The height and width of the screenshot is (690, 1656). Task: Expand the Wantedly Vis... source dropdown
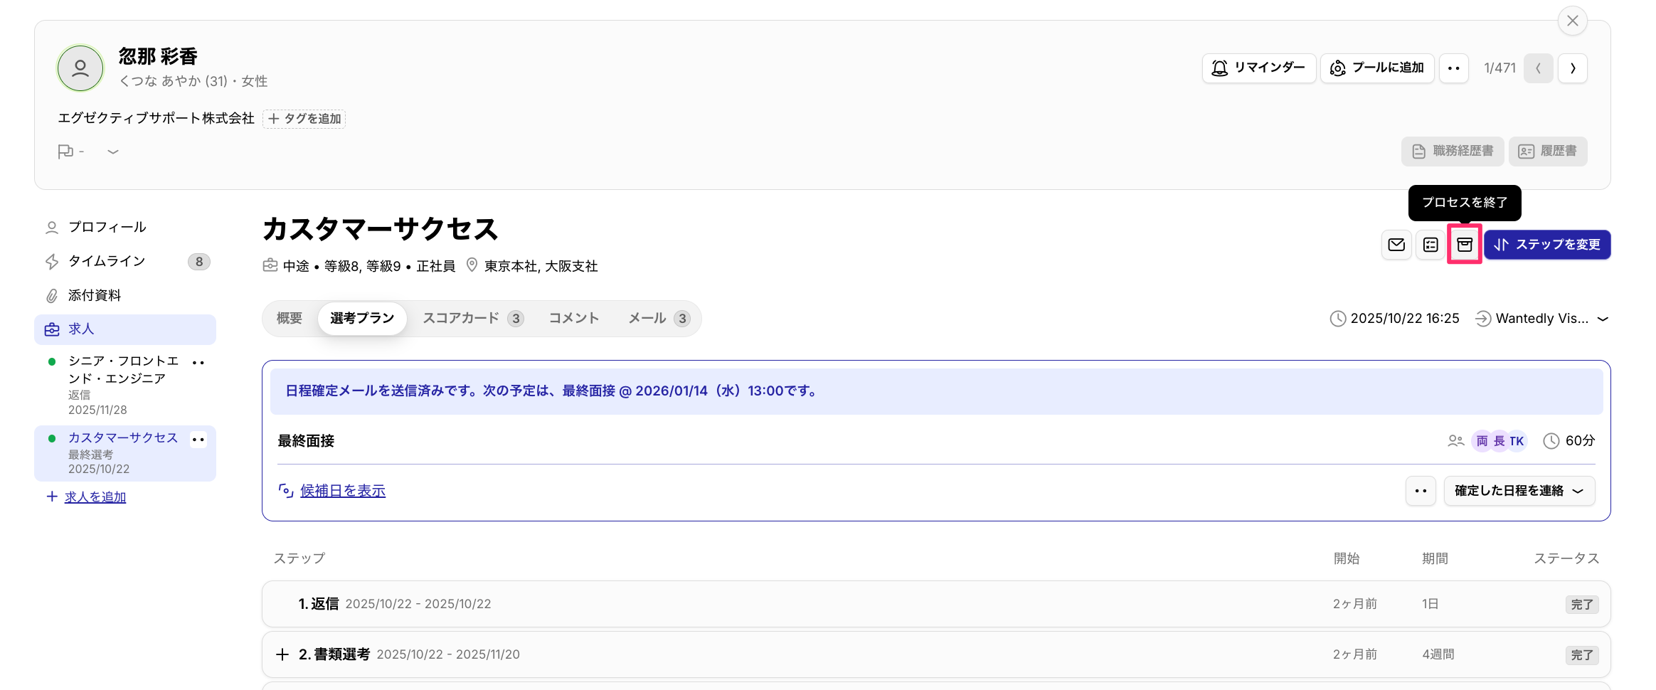(1602, 319)
